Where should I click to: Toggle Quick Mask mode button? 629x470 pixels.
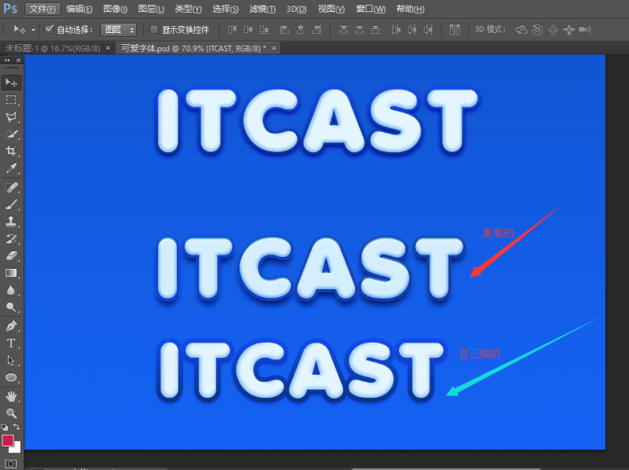click(11, 464)
